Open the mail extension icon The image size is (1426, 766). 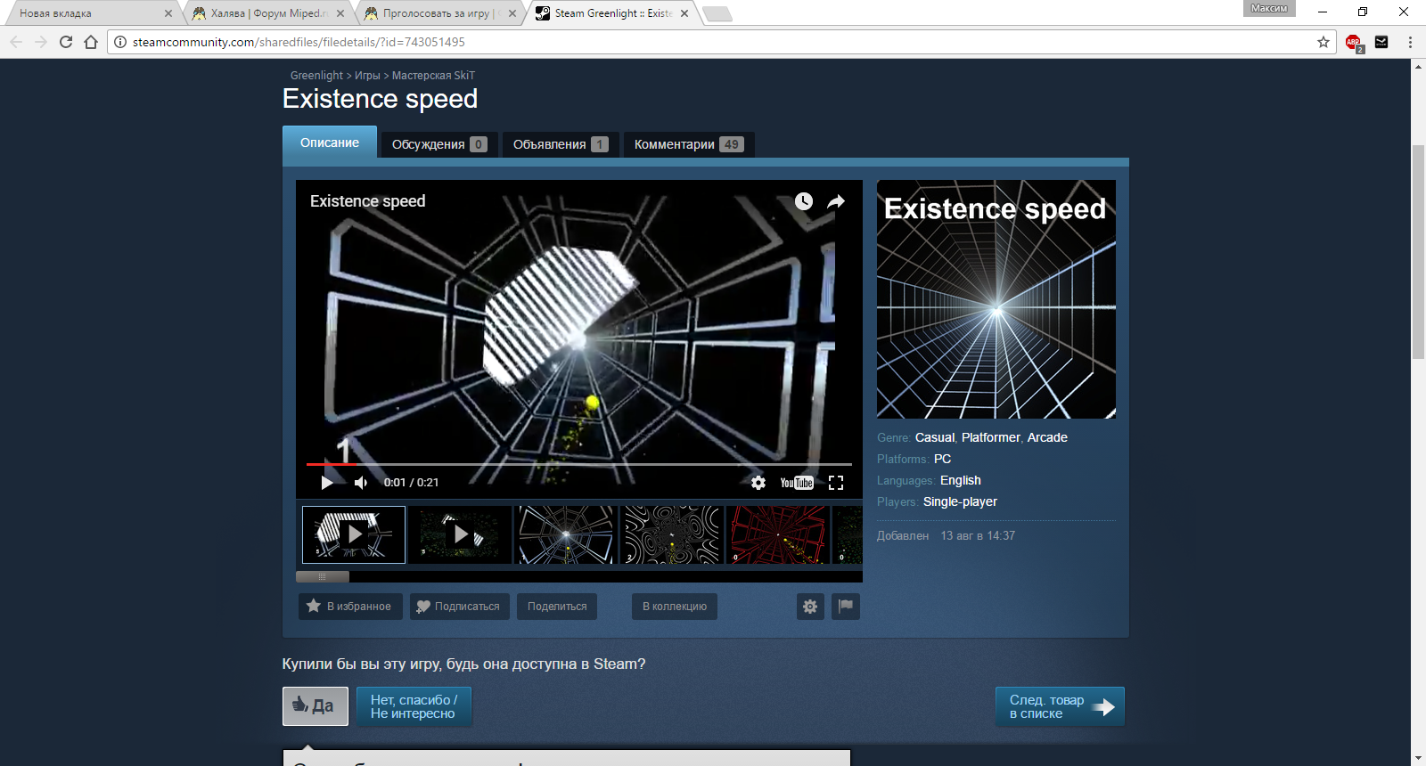[1381, 42]
